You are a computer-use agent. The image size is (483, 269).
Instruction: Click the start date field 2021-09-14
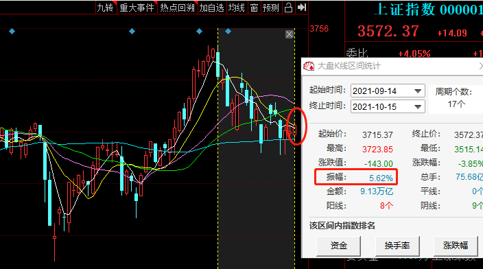[x=388, y=91]
